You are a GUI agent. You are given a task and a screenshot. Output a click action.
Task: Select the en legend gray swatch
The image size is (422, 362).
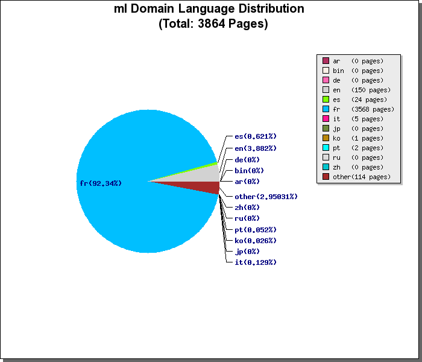326,90
